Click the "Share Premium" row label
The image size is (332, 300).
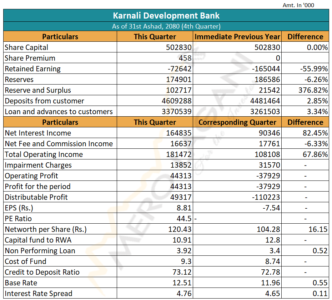[x=30, y=58]
